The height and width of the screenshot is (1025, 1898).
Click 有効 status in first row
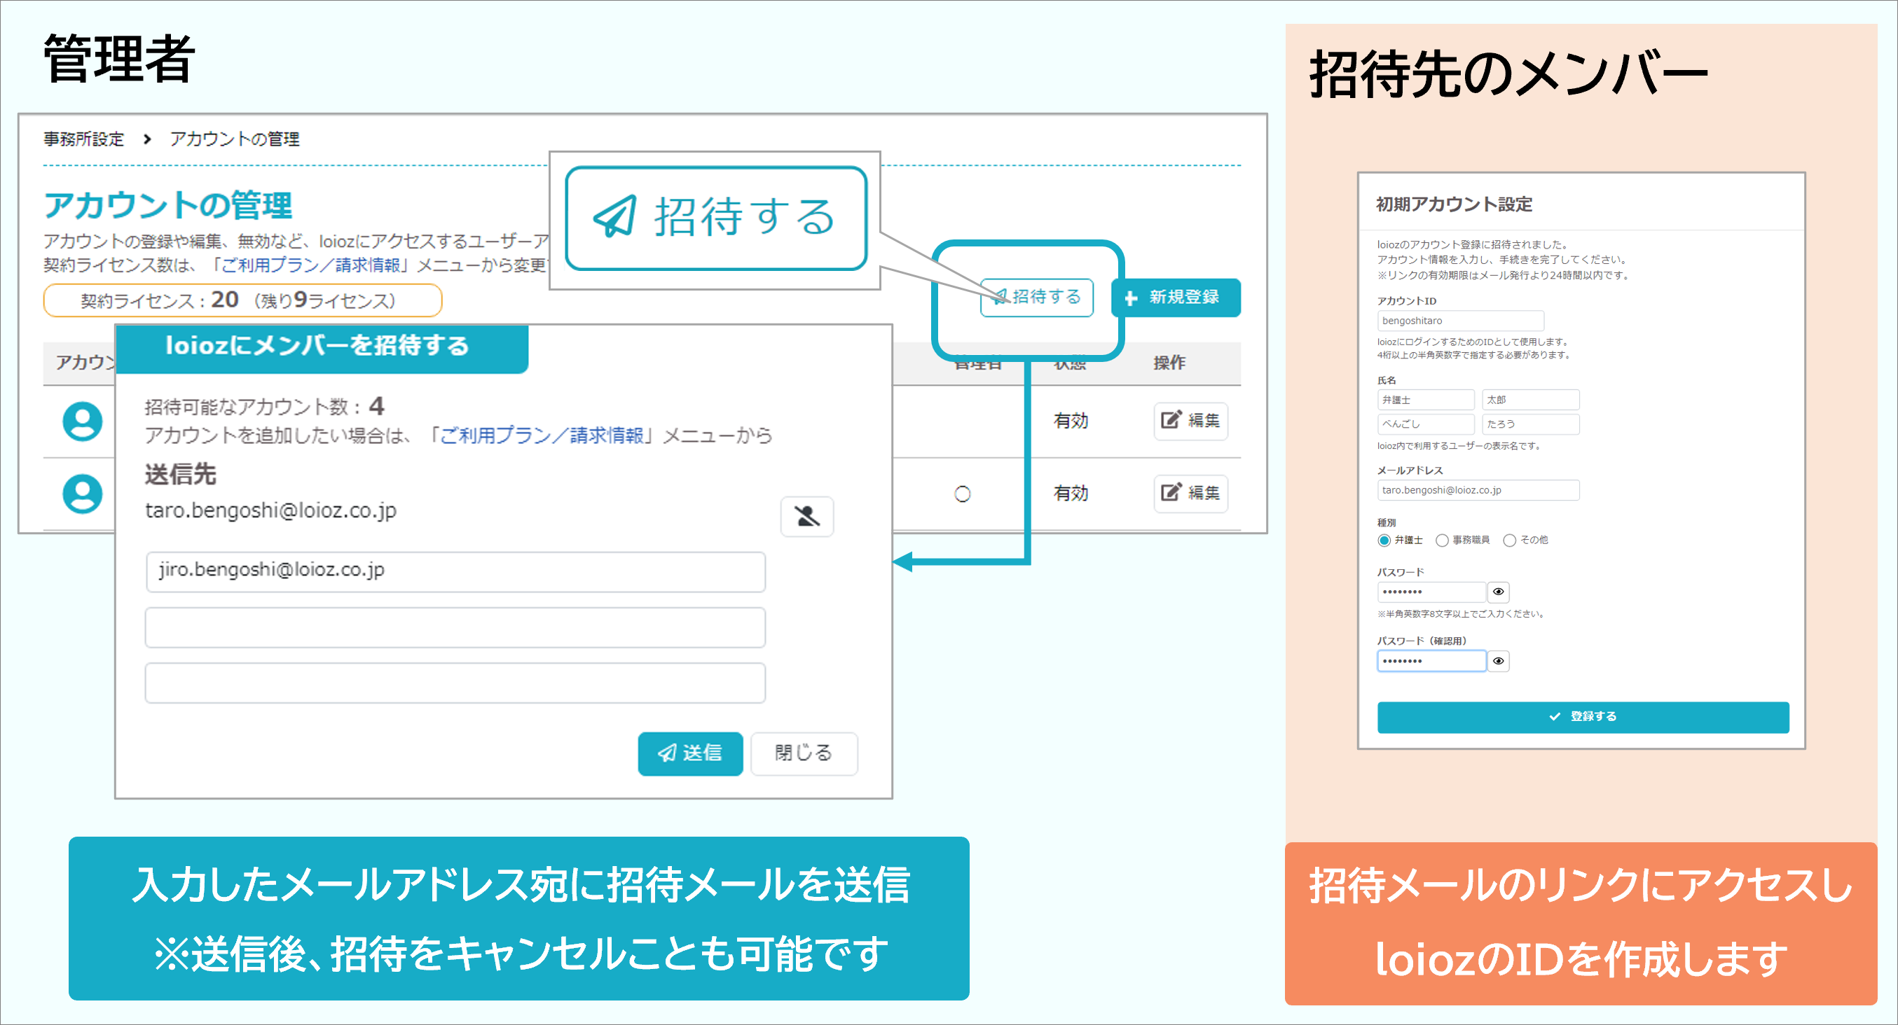1071,421
